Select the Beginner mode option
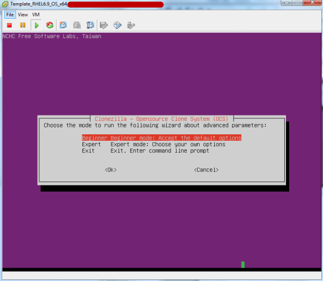323x281 pixels. point(161,138)
